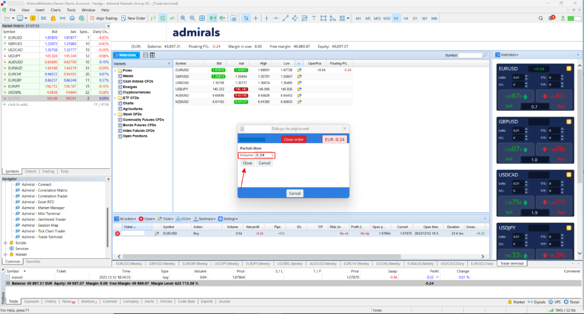Select the trendline drawing tool
Viewport: 584px width, 314px height.
coord(286,18)
